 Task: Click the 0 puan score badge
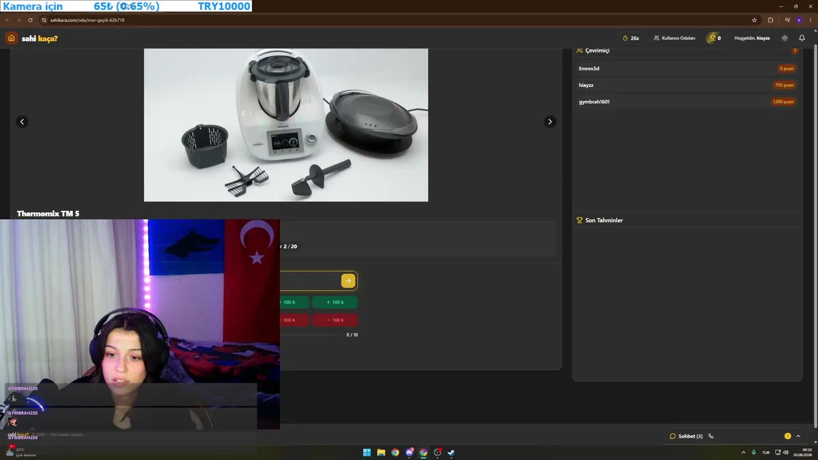[x=786, y=68]
